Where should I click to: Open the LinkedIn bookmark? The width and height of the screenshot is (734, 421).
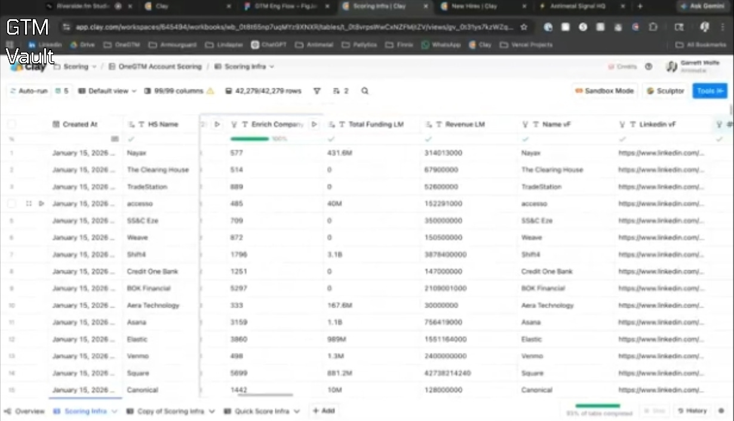[45, 45]
